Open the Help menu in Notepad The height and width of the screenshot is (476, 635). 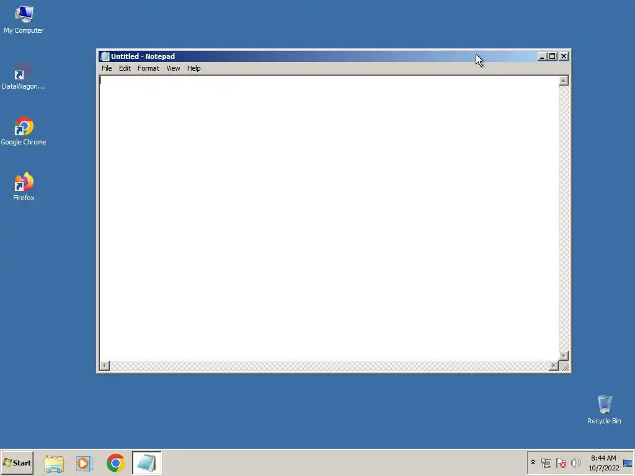[193, 68]
